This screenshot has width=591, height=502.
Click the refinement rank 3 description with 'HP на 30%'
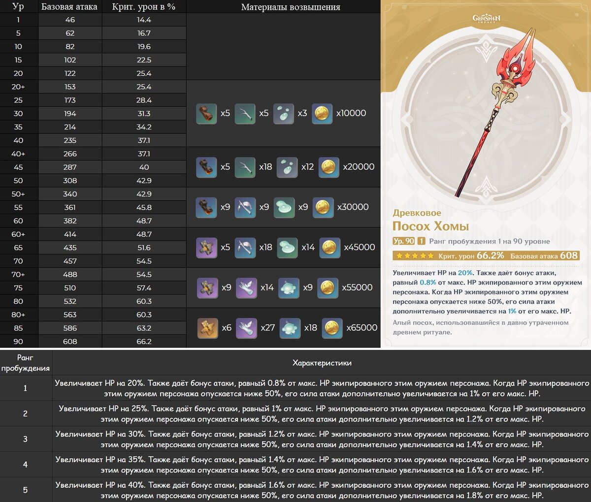[x=322, y=439]
